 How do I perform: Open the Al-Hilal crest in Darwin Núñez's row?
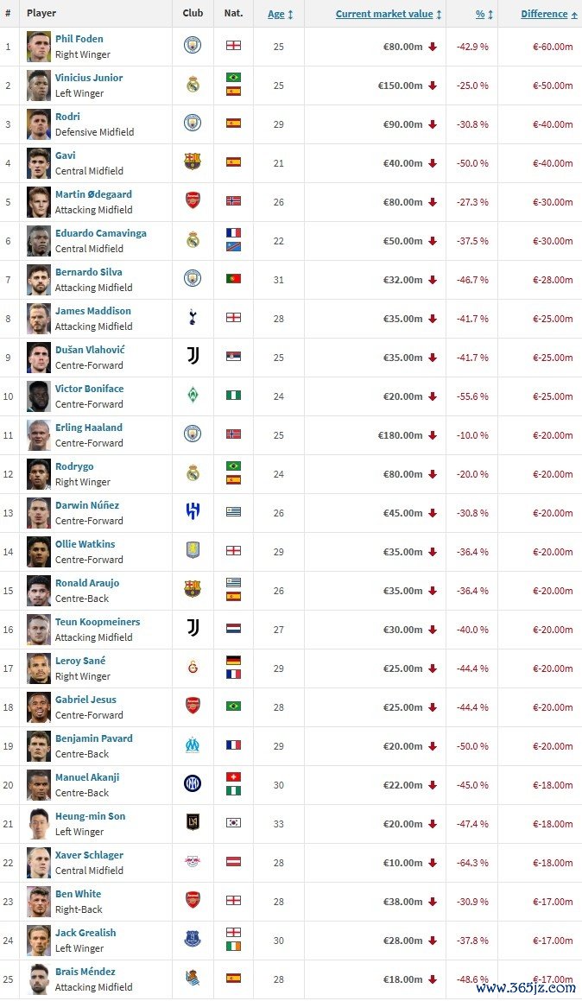pyautogui.click(x=193, y=511)
